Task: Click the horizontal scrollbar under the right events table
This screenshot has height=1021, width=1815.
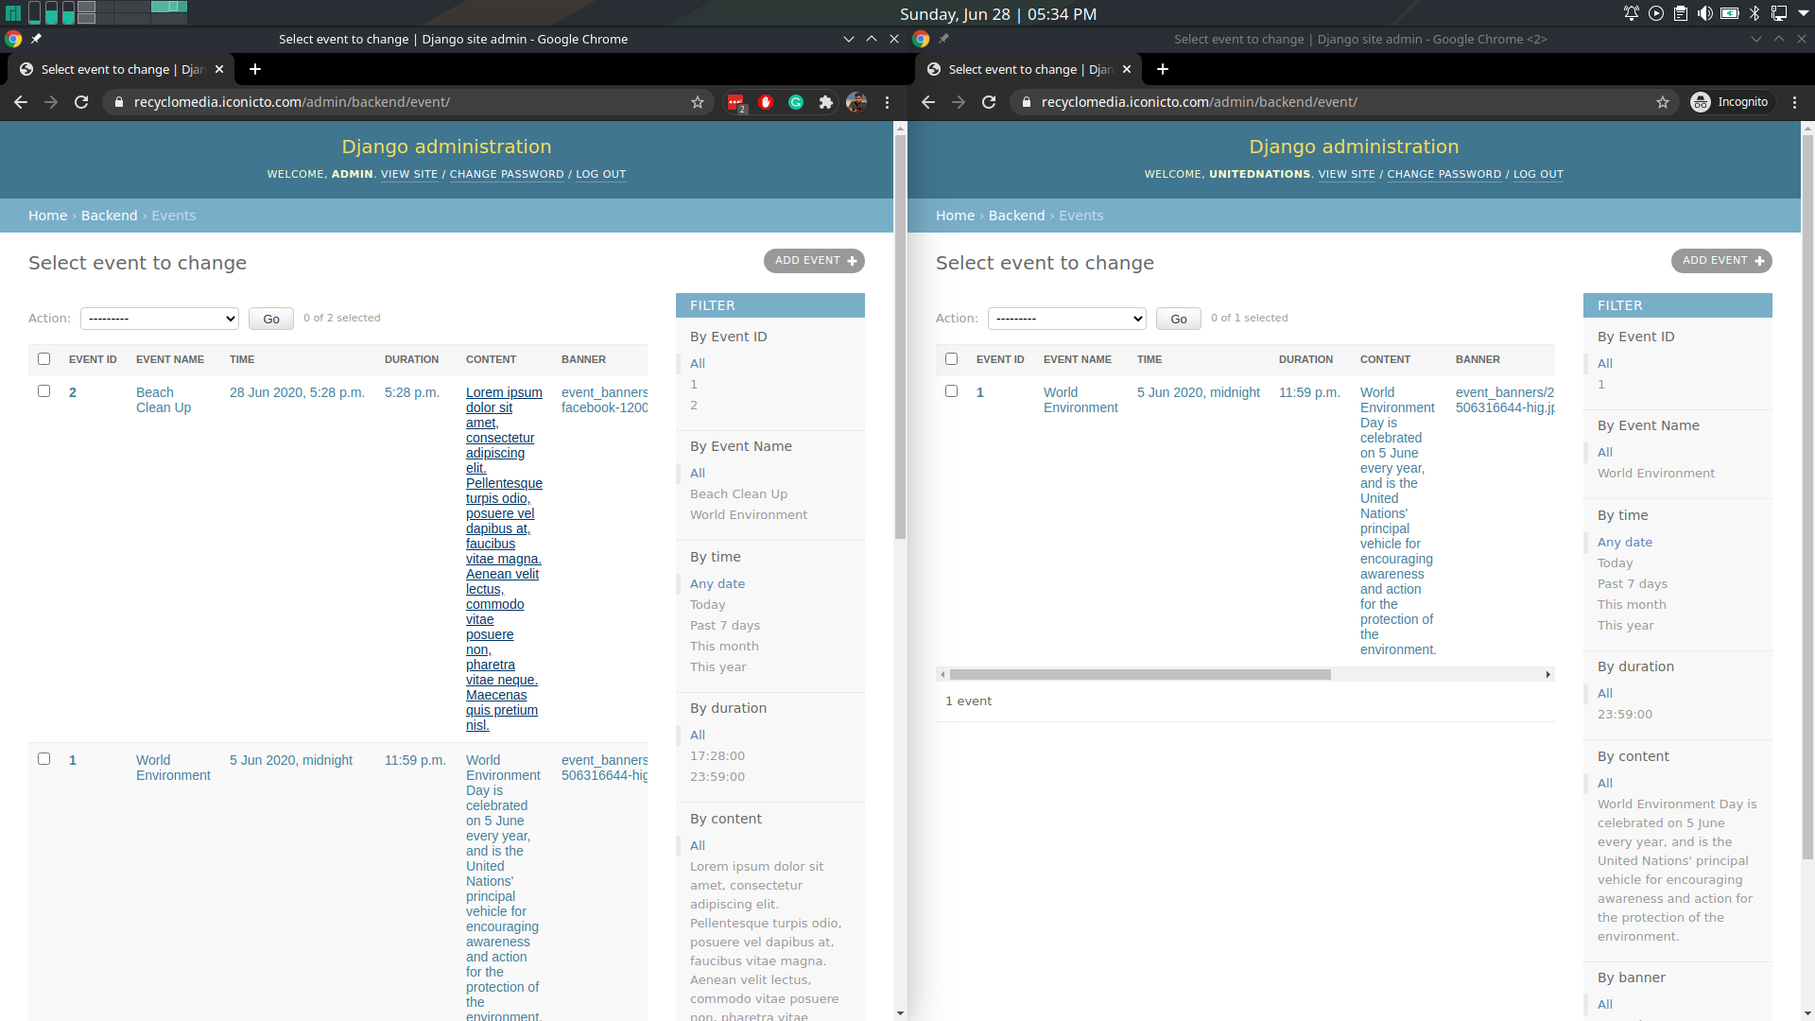Action: [1140, 674]
